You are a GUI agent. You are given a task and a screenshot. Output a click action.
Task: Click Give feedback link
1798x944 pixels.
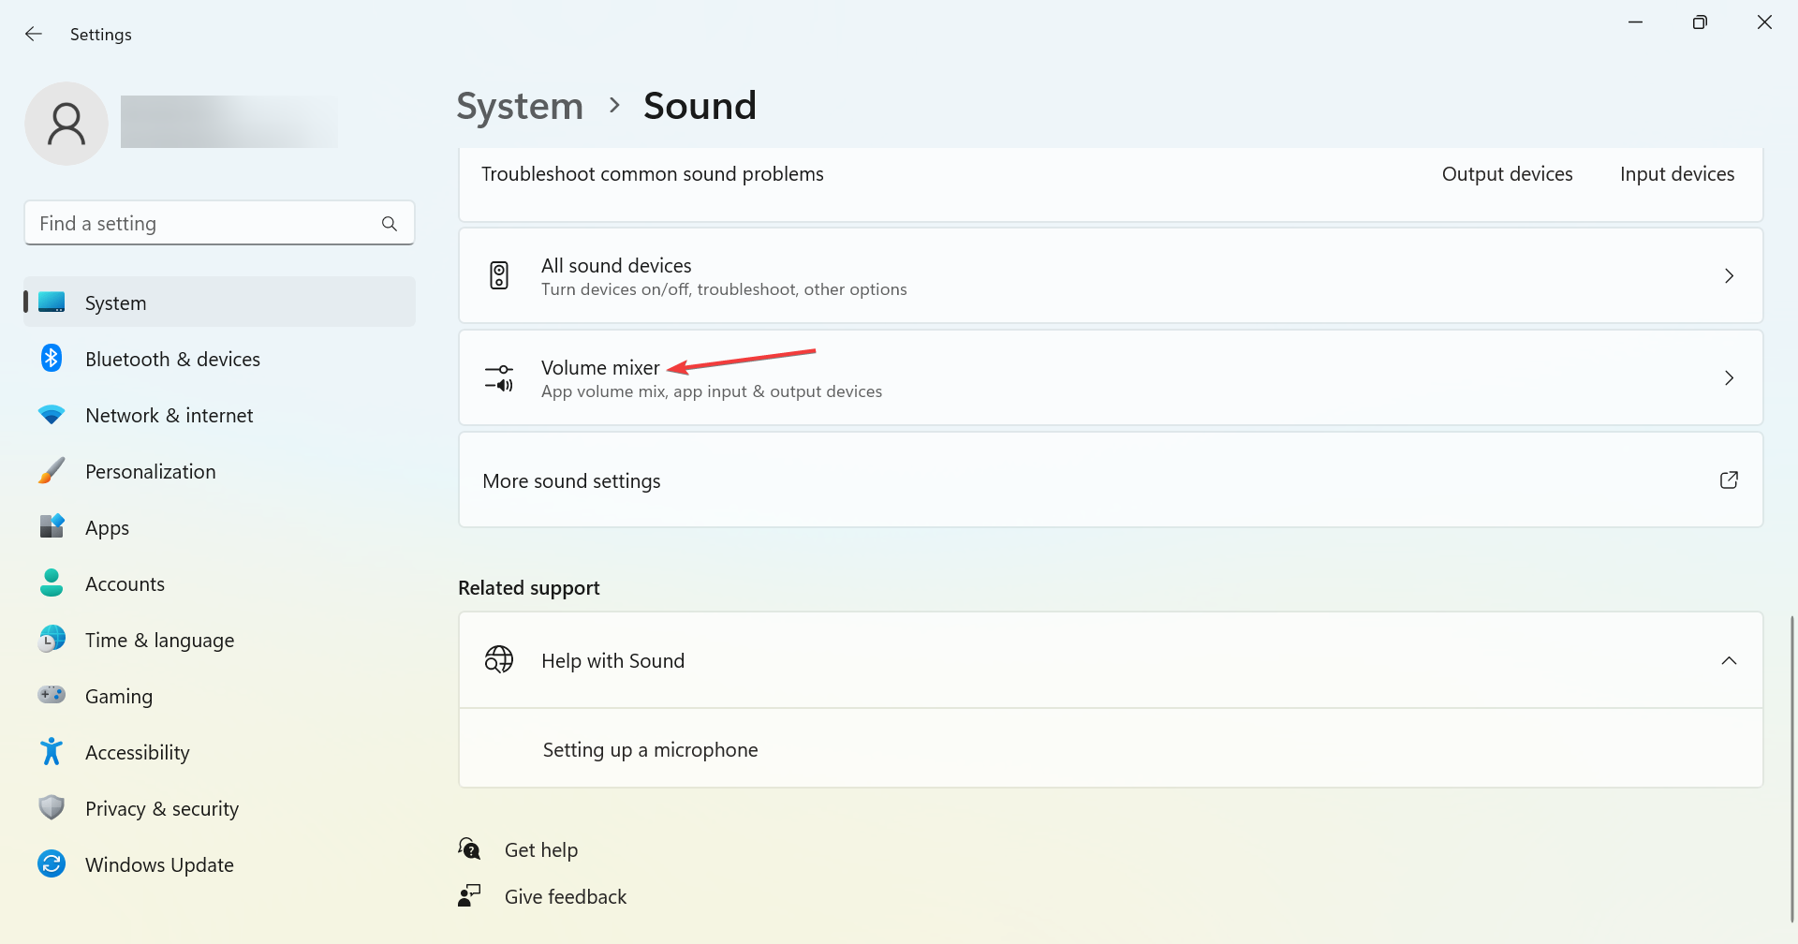[566, 896]
